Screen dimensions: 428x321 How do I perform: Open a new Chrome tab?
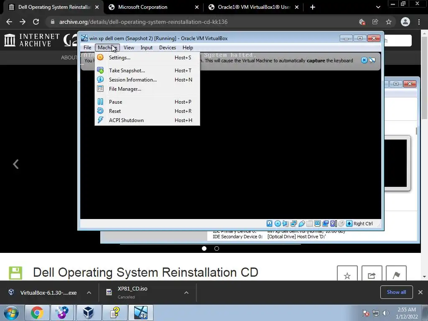(313, 7)
